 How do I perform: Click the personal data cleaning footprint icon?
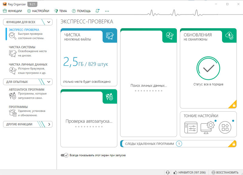170,36
